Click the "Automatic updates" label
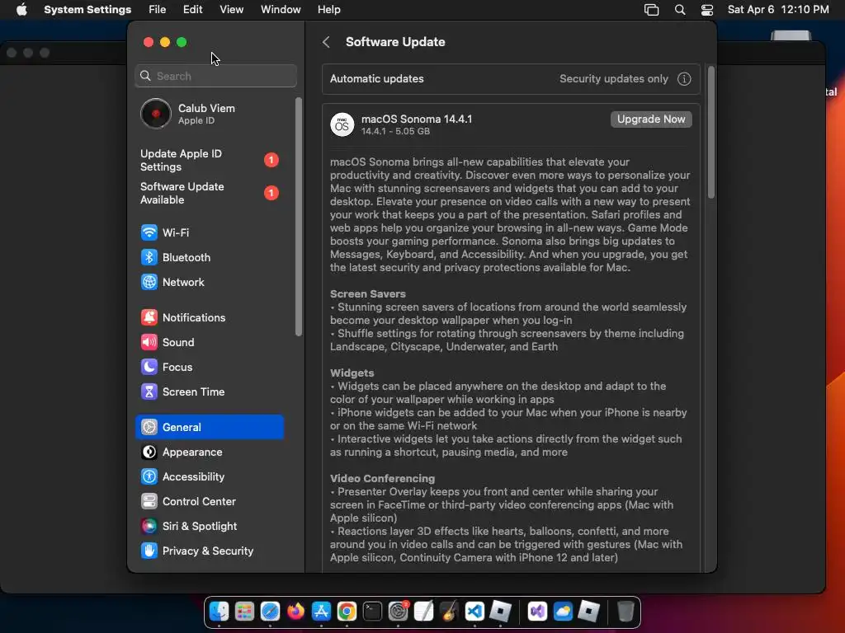 (x=376, y=78)
